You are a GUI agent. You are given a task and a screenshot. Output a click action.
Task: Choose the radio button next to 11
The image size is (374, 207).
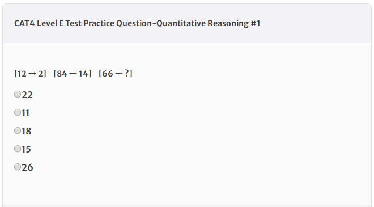(x=18, y=112)
